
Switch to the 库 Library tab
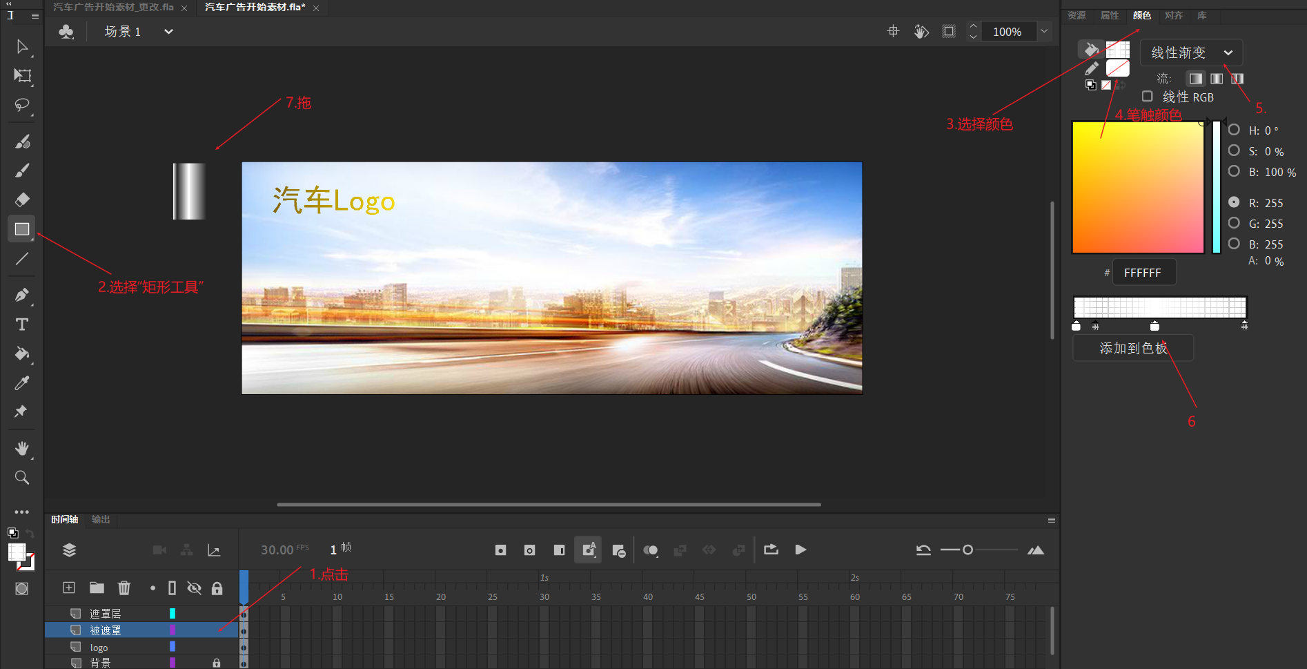[x=1201, y=15]
